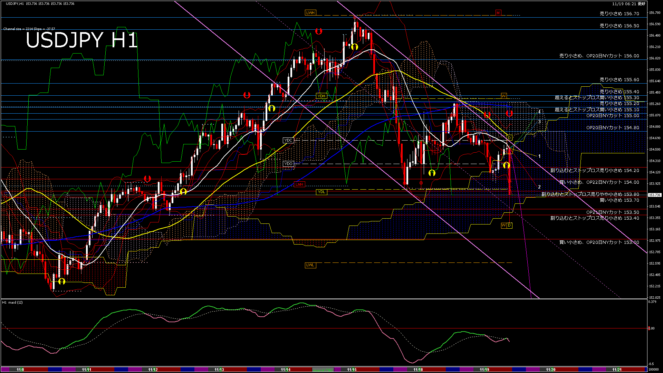Click the 売り小さめ 155.20 order note
This screenshot has width=663, height=373.
[619, 104]
